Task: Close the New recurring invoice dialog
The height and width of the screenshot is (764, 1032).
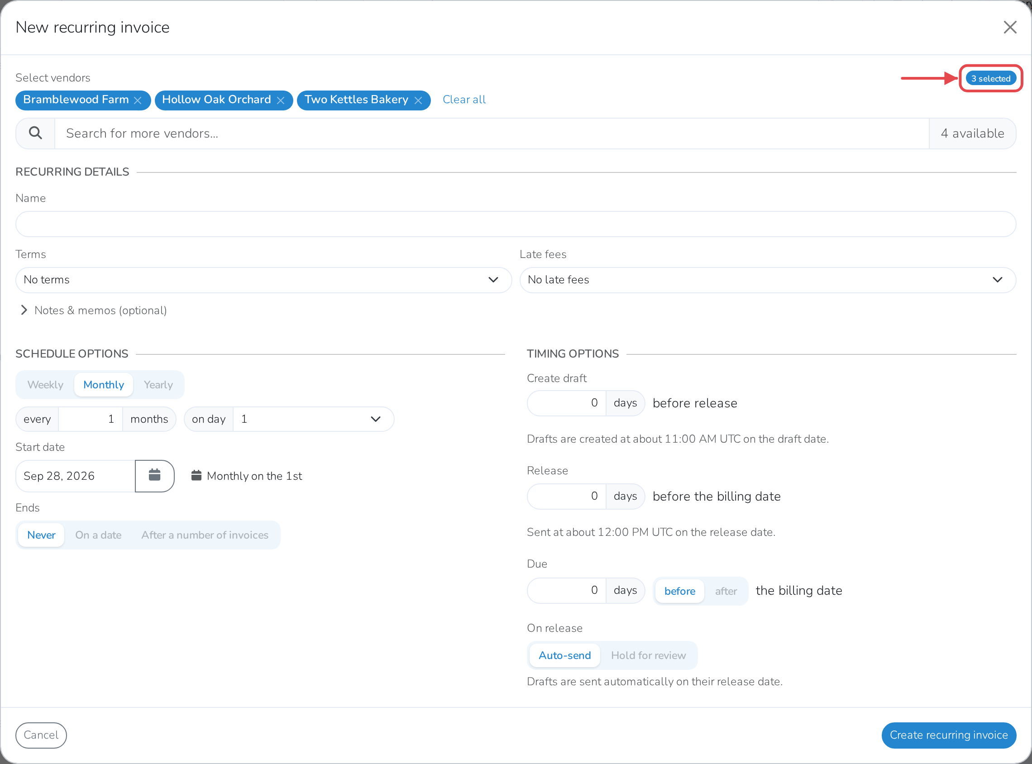Action: [1010, 27]
